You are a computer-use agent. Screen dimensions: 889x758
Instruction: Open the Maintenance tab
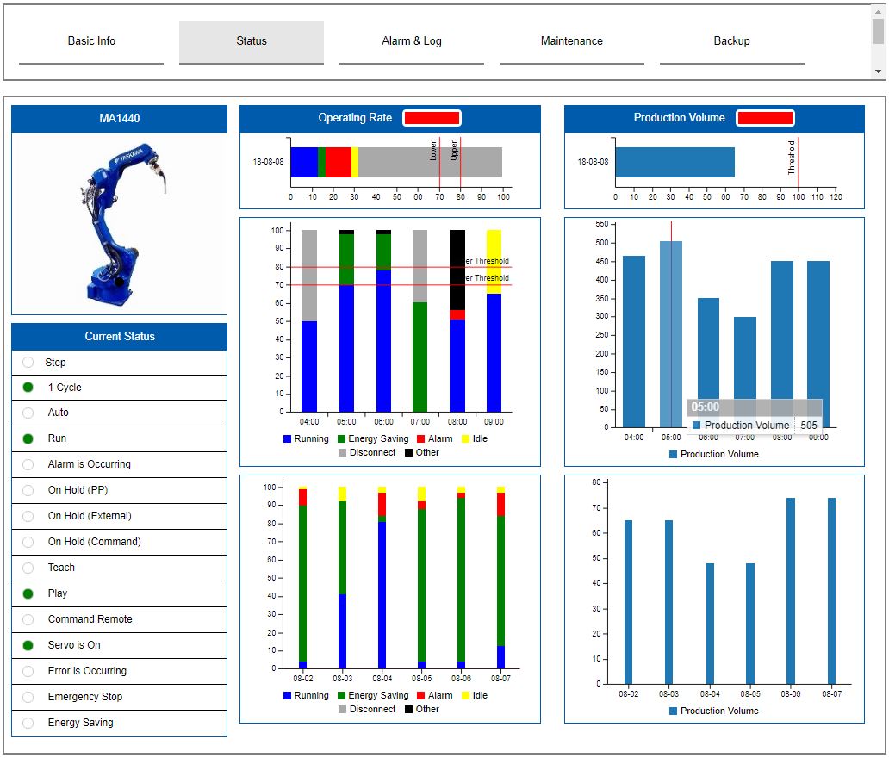click(572, 41)
